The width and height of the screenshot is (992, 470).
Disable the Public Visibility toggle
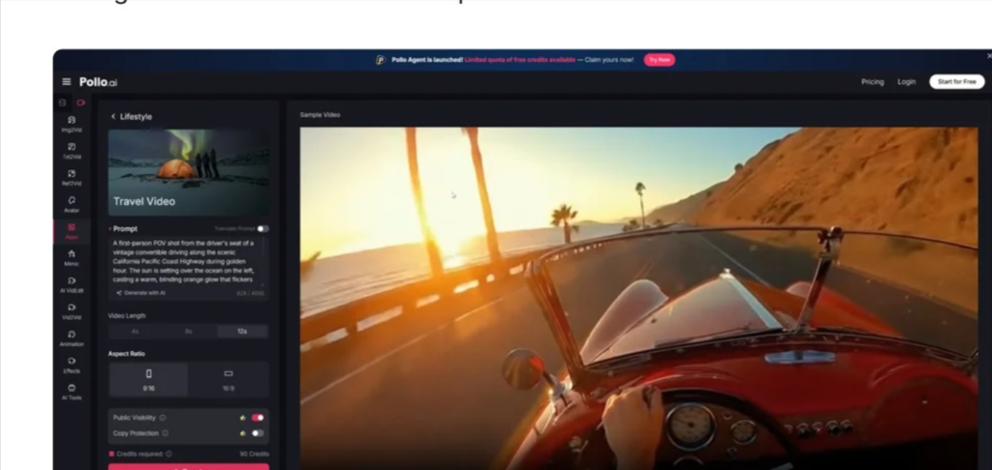coord(258,418)
